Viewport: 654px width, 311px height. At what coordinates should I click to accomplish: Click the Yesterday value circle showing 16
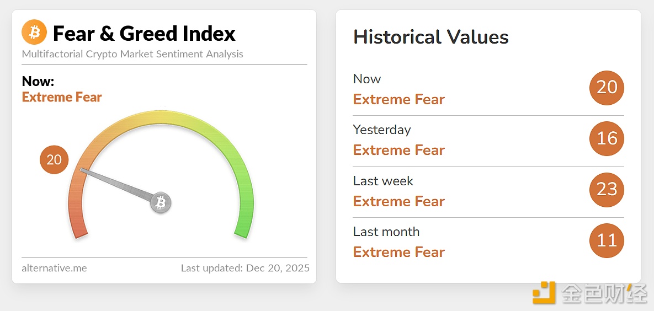tap(607, 138)
